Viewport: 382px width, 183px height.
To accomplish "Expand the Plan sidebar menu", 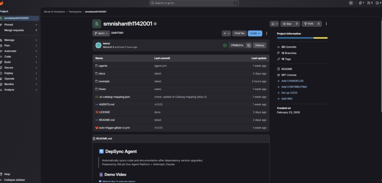I will (x=19, y=46).
